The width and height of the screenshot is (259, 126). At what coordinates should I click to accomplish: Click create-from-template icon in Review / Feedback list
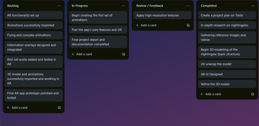[188, 25]
